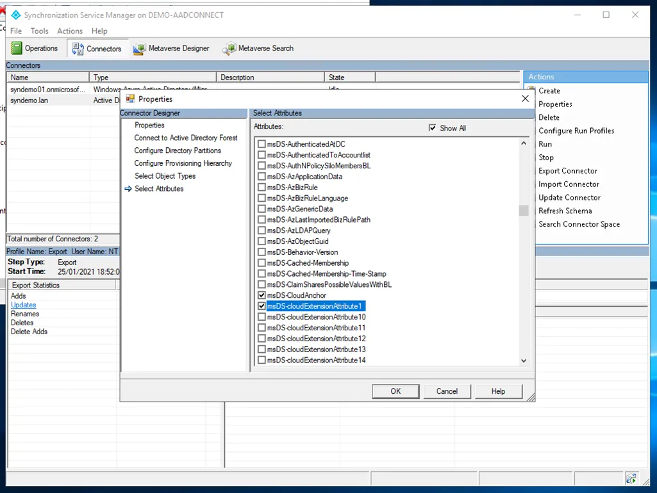The image size is (657, 493).
Task: Uncheck the Show All checkbox
Action: pos(432,128)
